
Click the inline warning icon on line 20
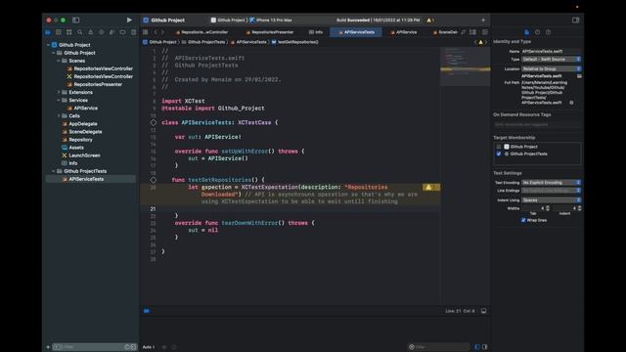[428, 187]
